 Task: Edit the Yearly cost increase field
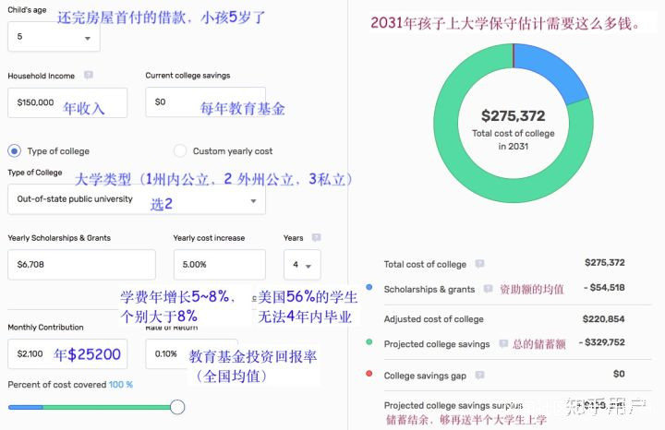tap(219, 264)
